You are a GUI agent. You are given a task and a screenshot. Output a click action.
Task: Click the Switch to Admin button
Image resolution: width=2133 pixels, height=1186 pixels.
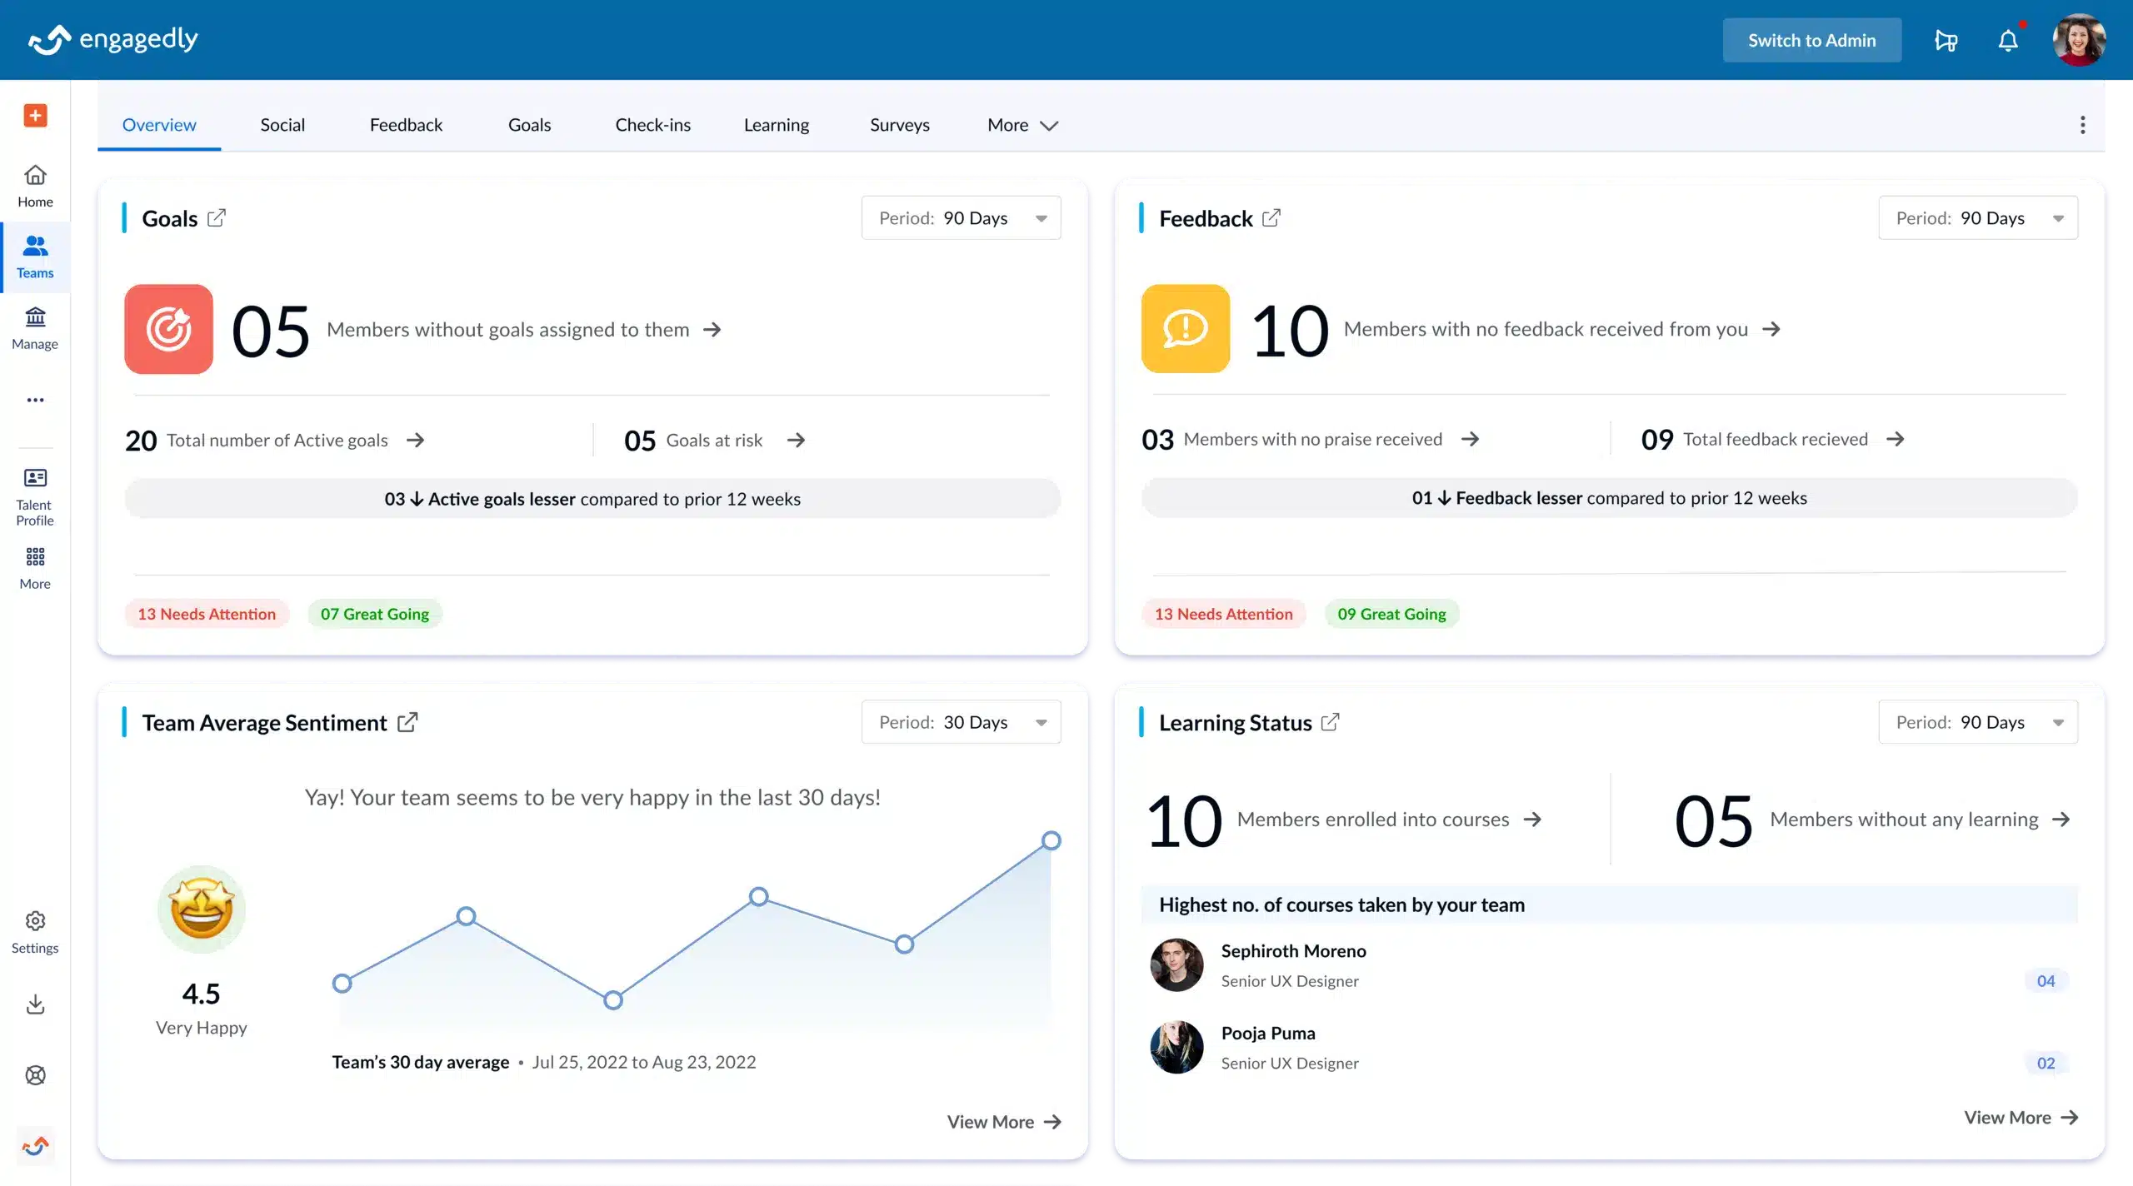pos(1811,40)
